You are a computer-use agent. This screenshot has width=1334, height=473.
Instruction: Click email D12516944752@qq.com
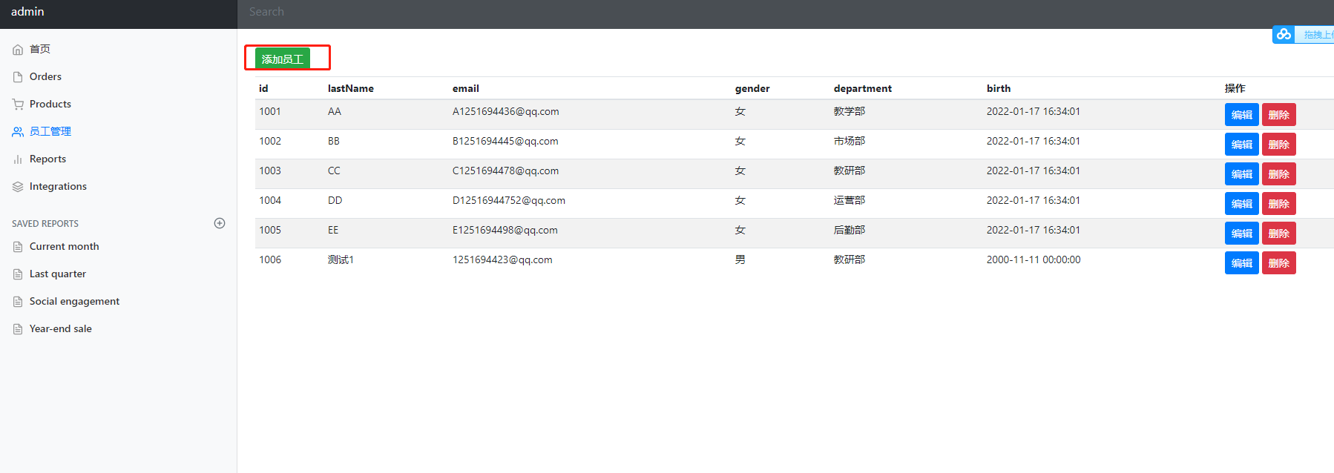tap(509, 200)
